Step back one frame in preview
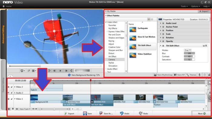 point(55,71)
